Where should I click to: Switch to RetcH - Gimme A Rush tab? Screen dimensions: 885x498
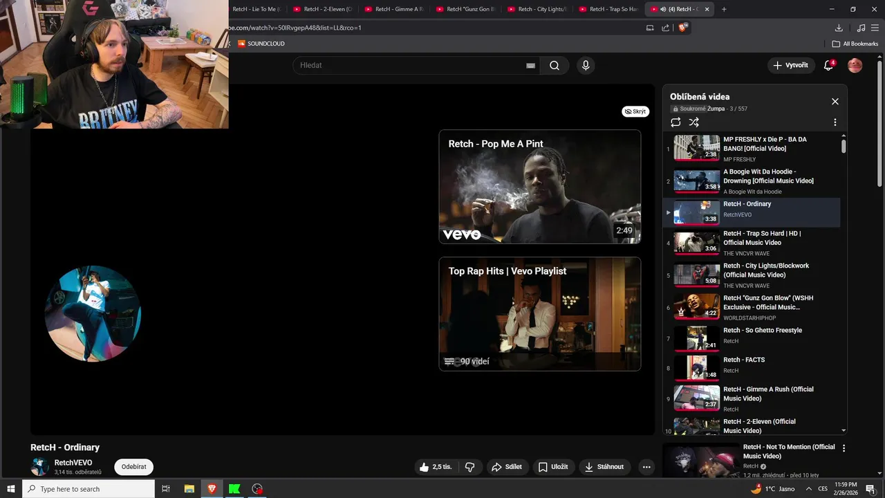(x=393, y=9)
